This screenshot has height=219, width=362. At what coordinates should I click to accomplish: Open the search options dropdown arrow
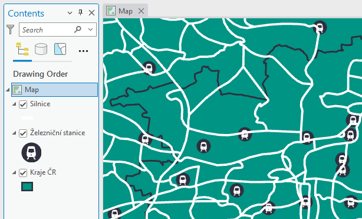(x=91, y=30)
